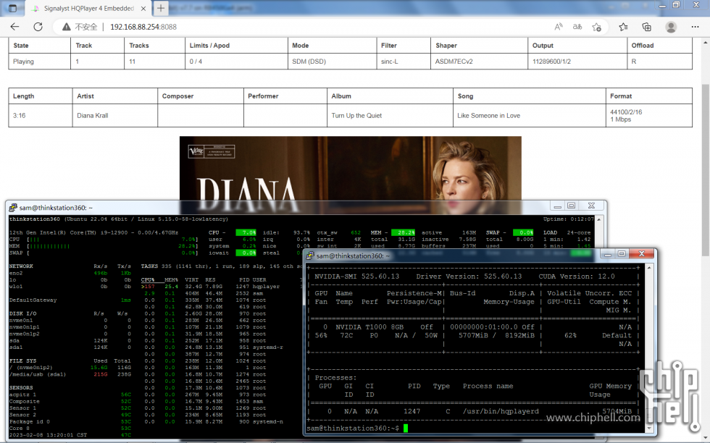Click the PuTTY icon of the nvidia-smi terminal window
Screen dimensions: 710x443
tap(310, 256)
